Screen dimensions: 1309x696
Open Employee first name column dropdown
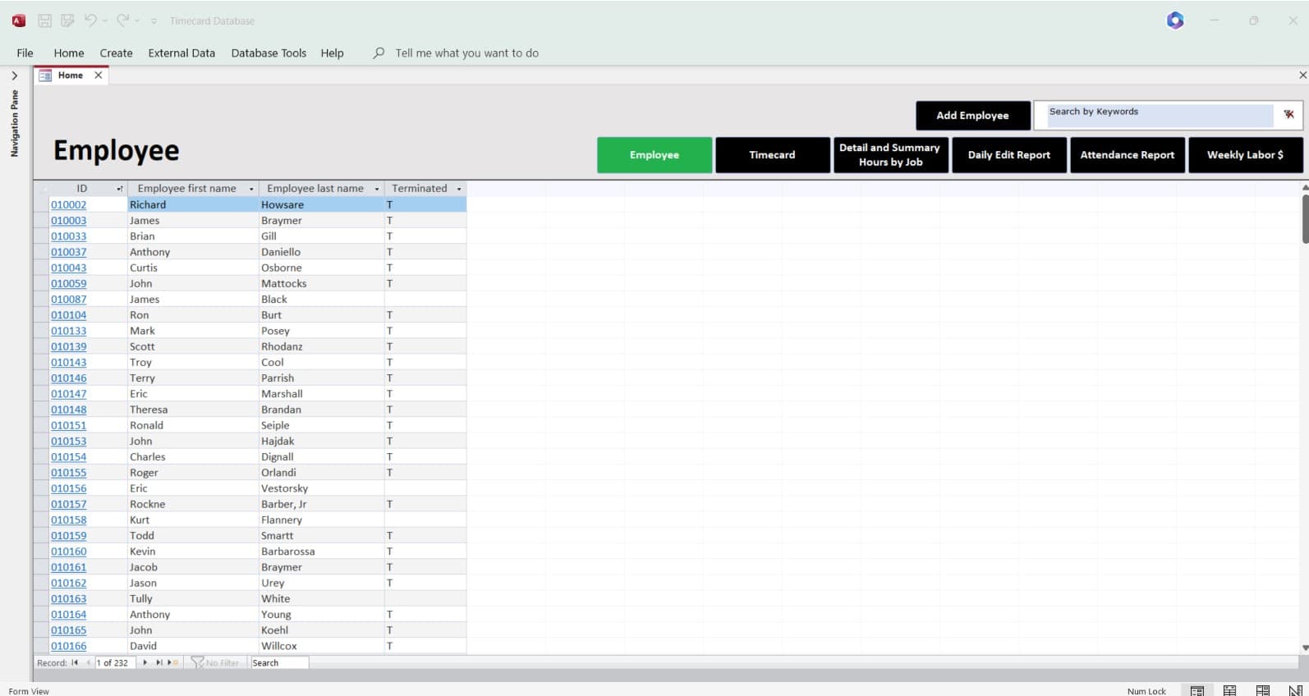[251, 189]
